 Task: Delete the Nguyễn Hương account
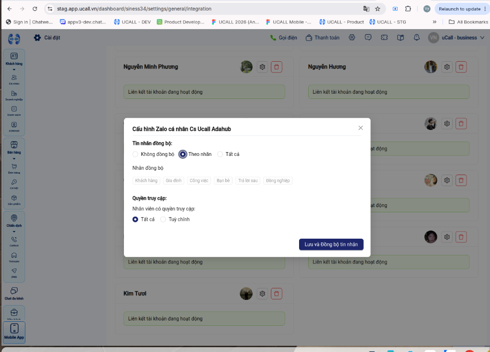point(461,67)
